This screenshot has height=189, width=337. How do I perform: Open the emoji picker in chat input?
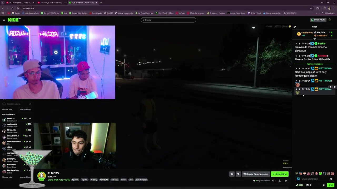point(331,179)
